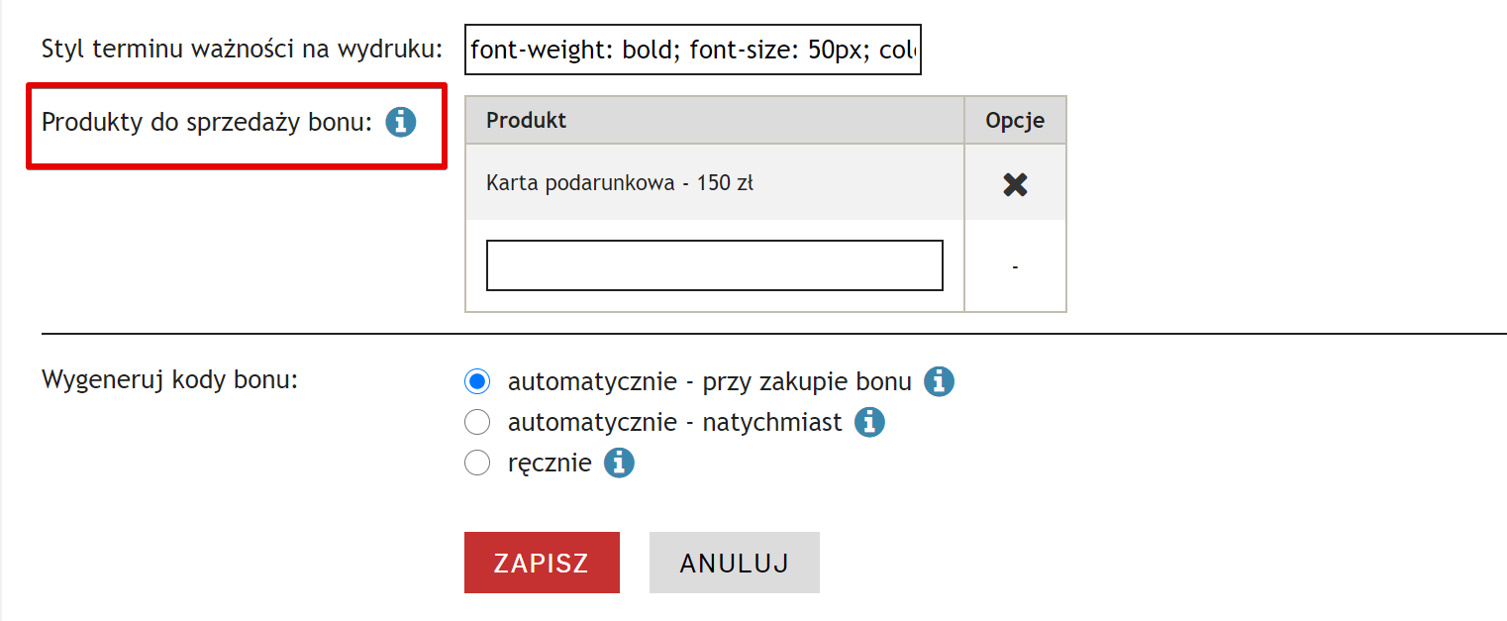Click the 'Produkt' column header
Screen dimensions: 1507x621
[527, 121]
